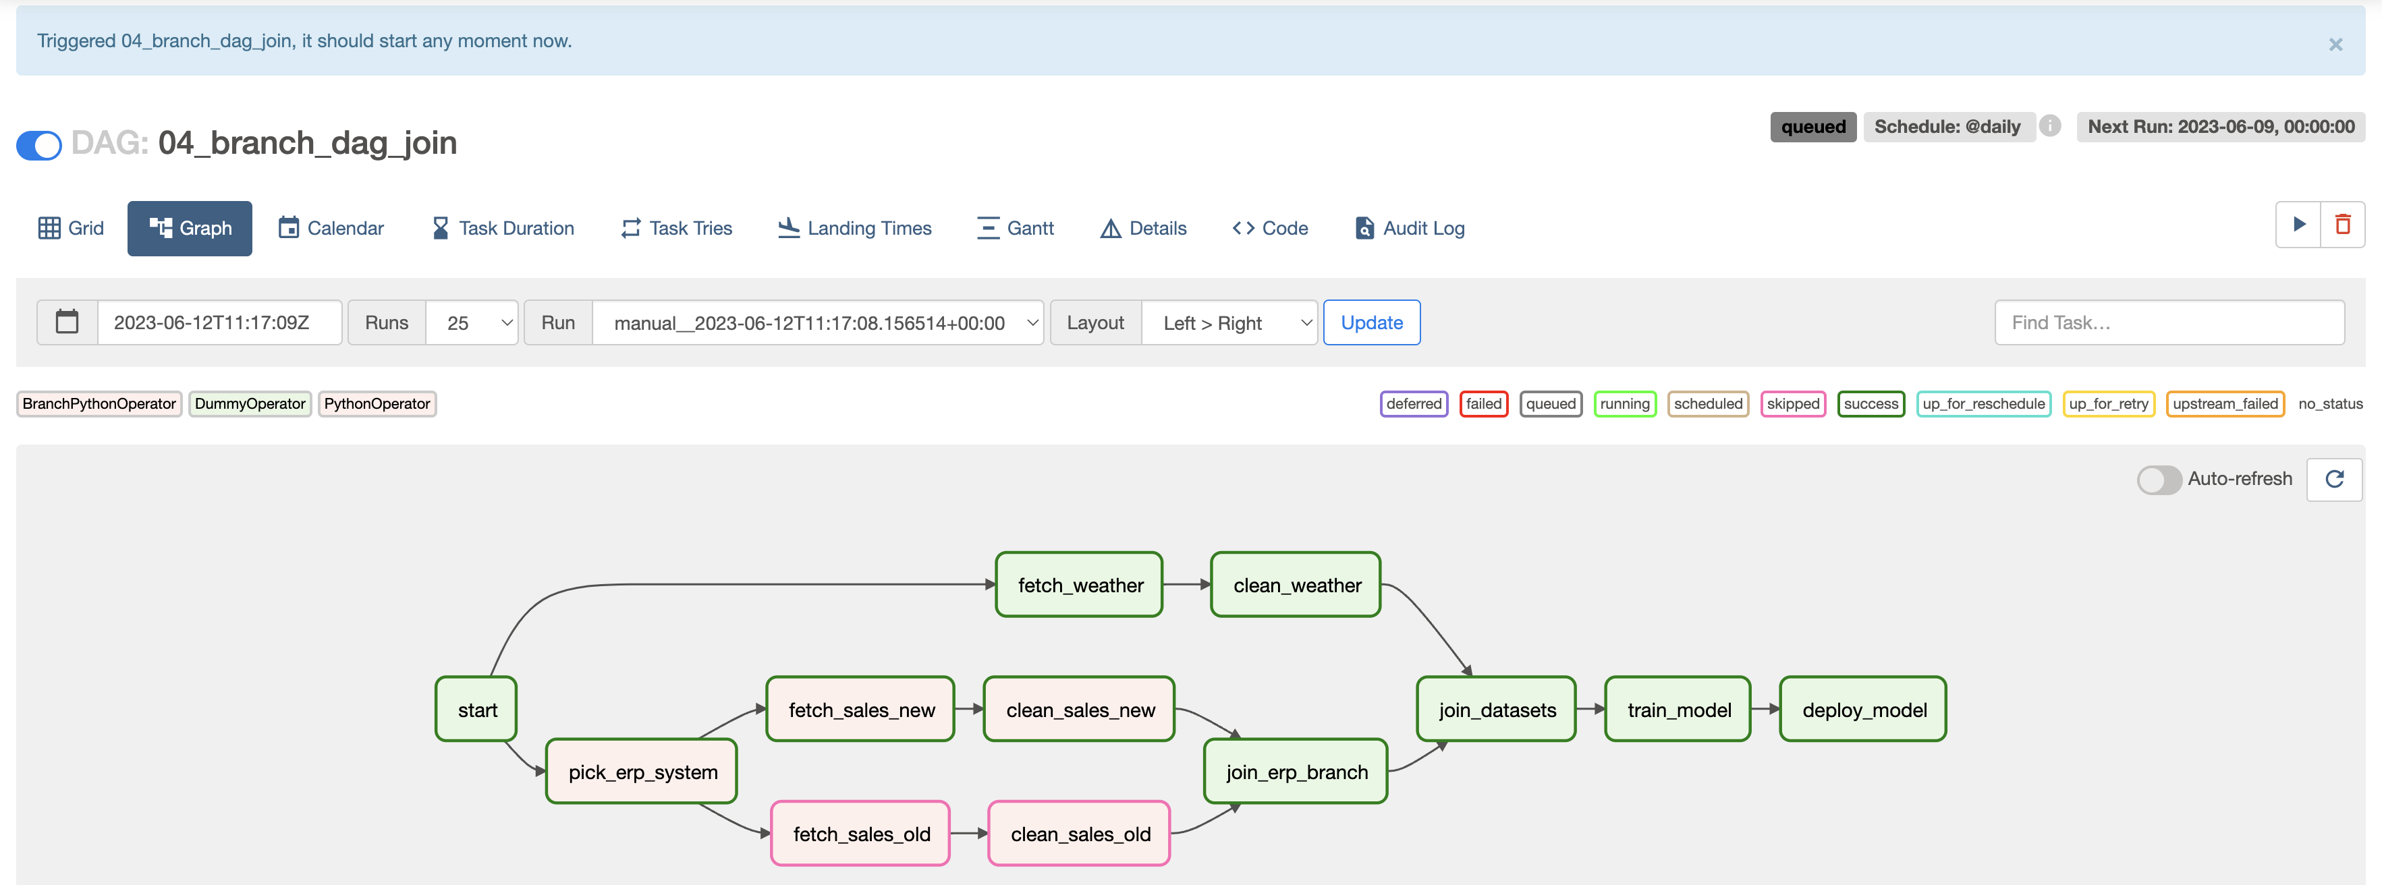Toggle the DAG pause switch
This screenshot has width=2382, height=885.
39,144
